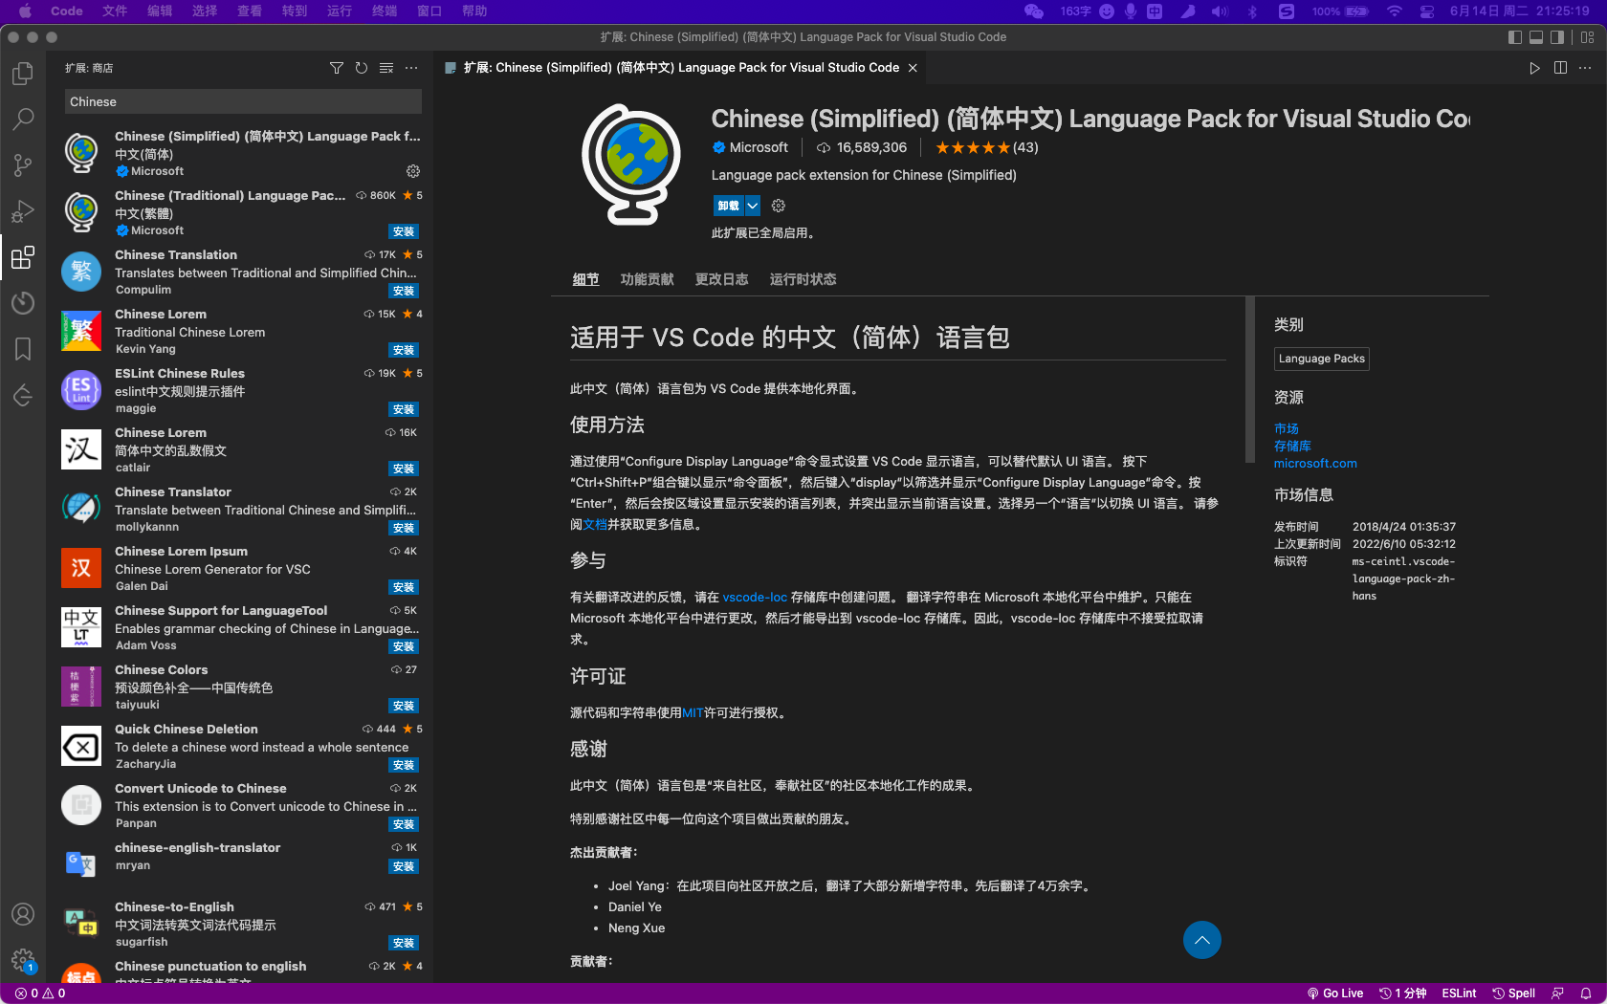Open the Manage gear in activity bar

tap(23, 960)
